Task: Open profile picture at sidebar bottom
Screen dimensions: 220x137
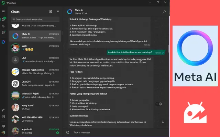Action: tap(3, 133)
